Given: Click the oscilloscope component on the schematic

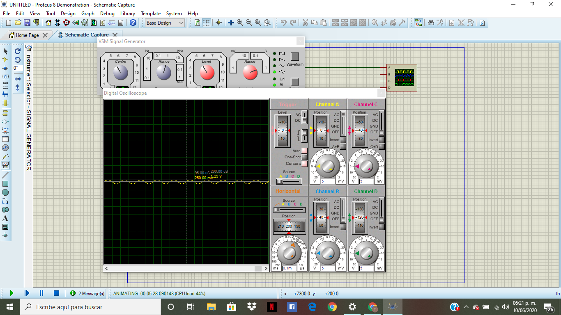Looking at the screenshot, I should tap(402, 78).
